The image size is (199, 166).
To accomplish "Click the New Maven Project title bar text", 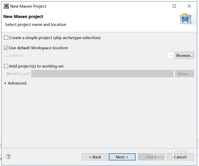I will (28, 6).
